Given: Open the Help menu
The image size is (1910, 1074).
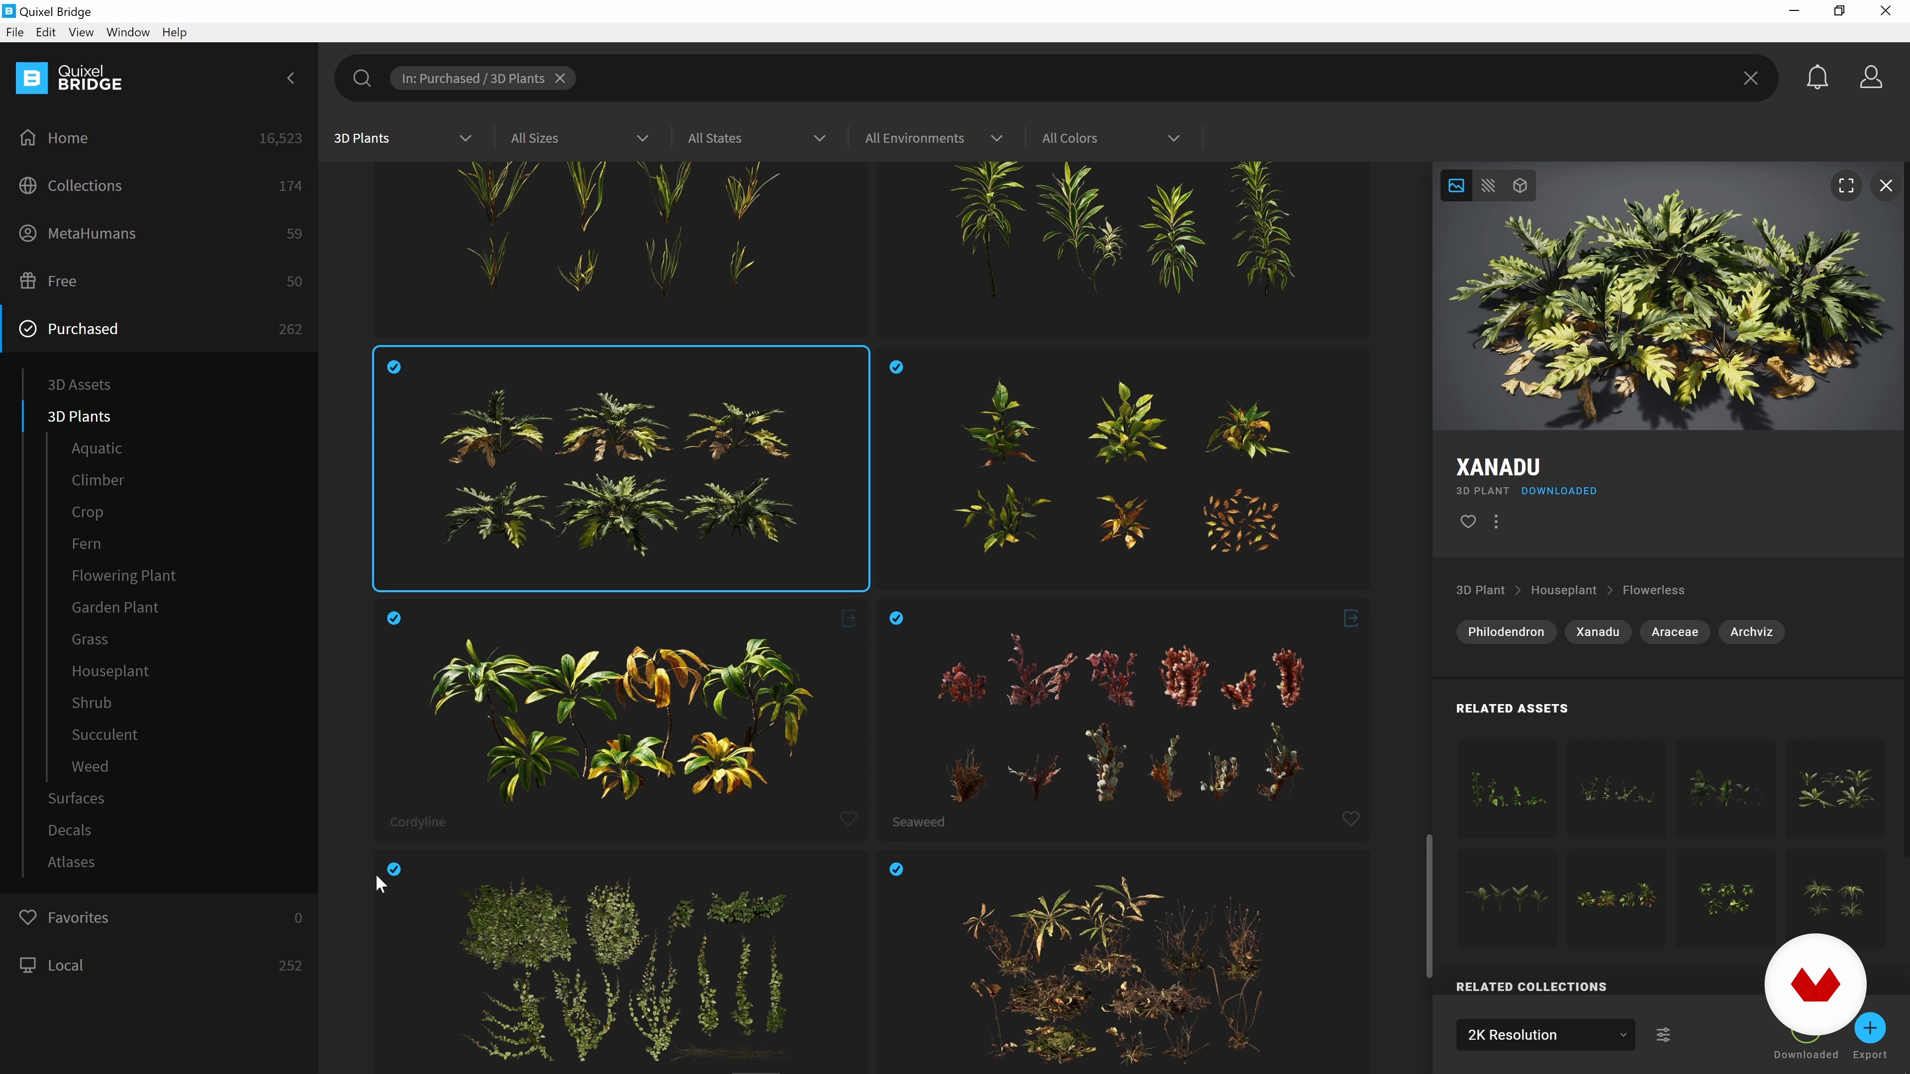Looking at the screenshot, I should (174, 32).
